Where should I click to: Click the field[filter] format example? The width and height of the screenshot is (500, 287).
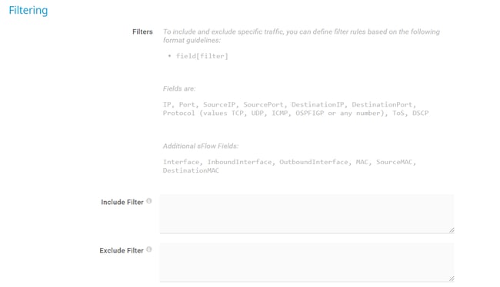click(202, 56)
